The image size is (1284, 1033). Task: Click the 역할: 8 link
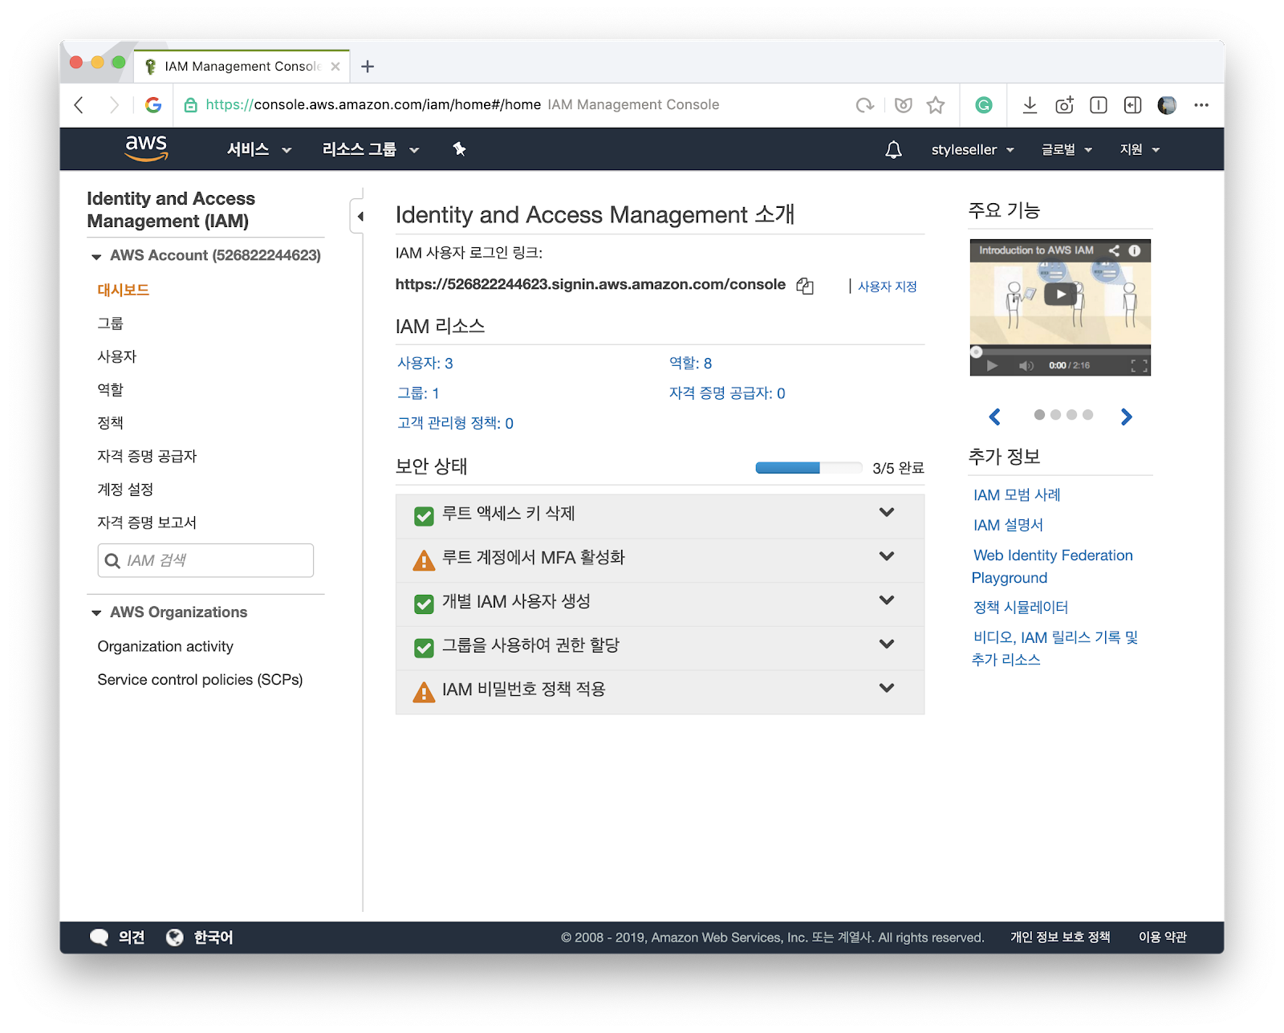click(x=690, y=364)
